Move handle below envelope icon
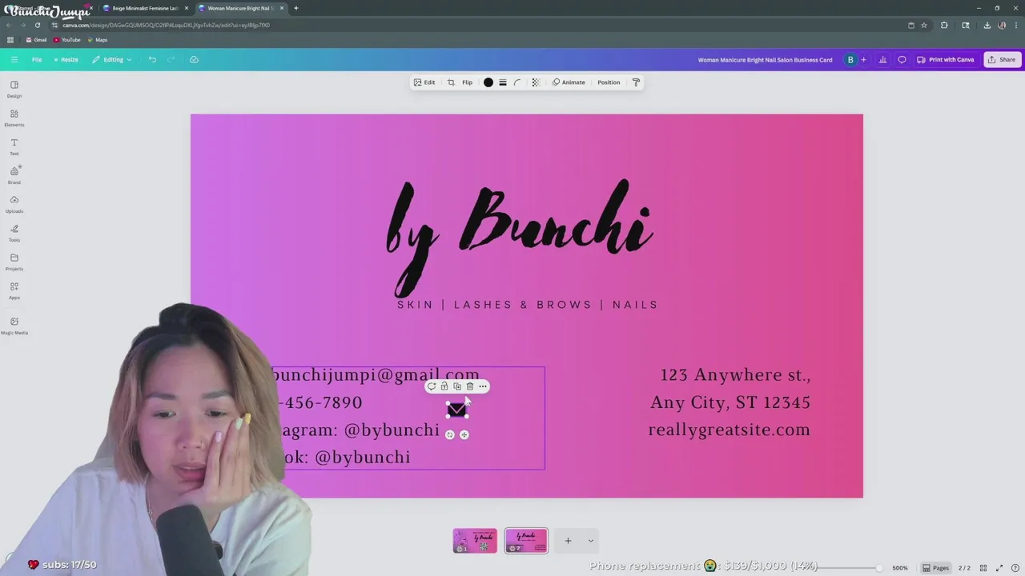1025x576 pixels. (464, 434)
